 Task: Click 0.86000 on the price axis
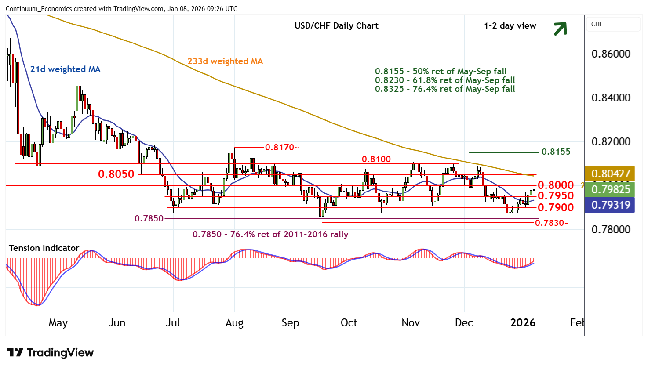[611, 54]
